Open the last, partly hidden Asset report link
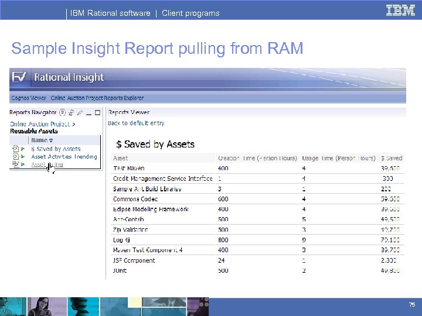Image resolution: width=422 pixels, height=316 pixels. (x=47, y=164)
